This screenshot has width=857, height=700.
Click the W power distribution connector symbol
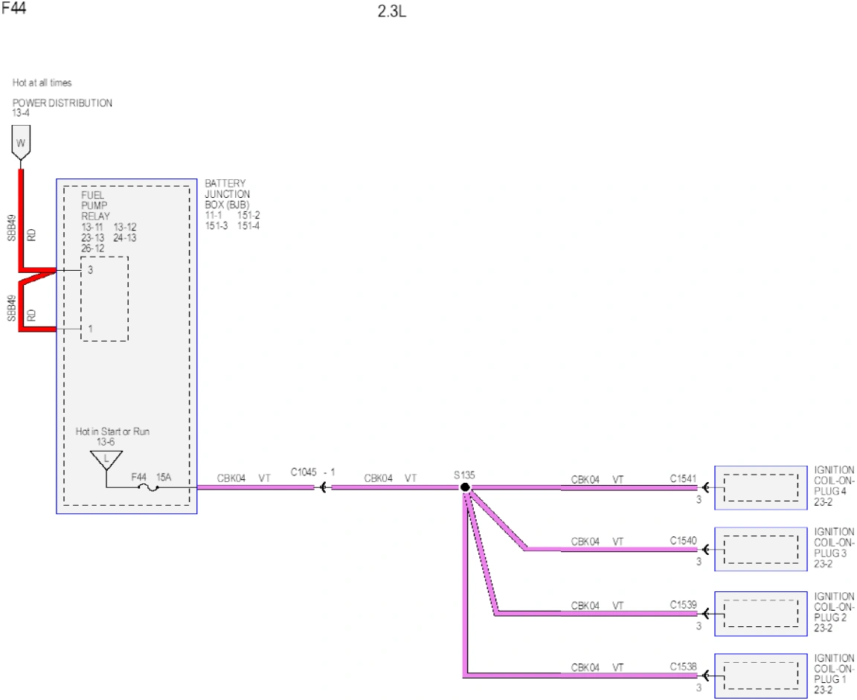pos(21,143)
